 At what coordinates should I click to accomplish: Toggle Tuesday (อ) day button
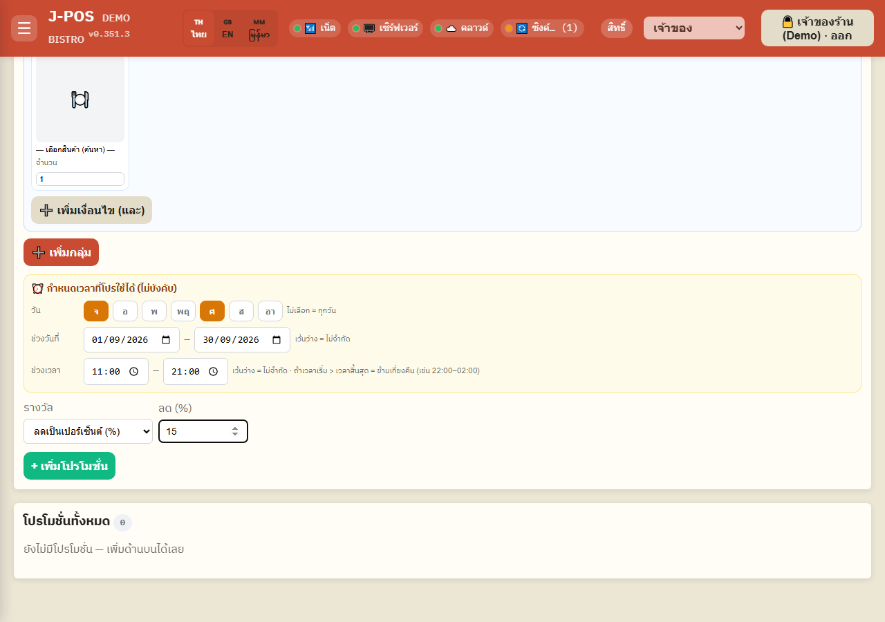pos(125,311)
